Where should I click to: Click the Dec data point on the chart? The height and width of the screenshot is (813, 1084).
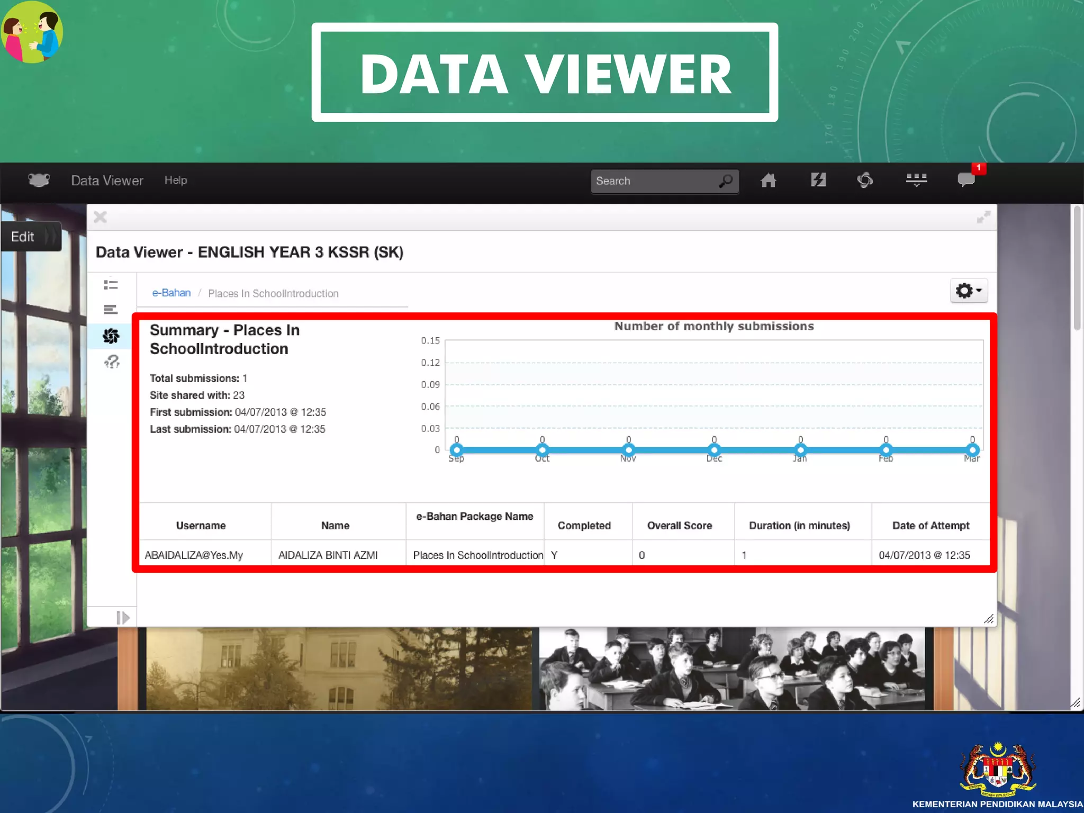pyautogui.click(x=715, y=450)
